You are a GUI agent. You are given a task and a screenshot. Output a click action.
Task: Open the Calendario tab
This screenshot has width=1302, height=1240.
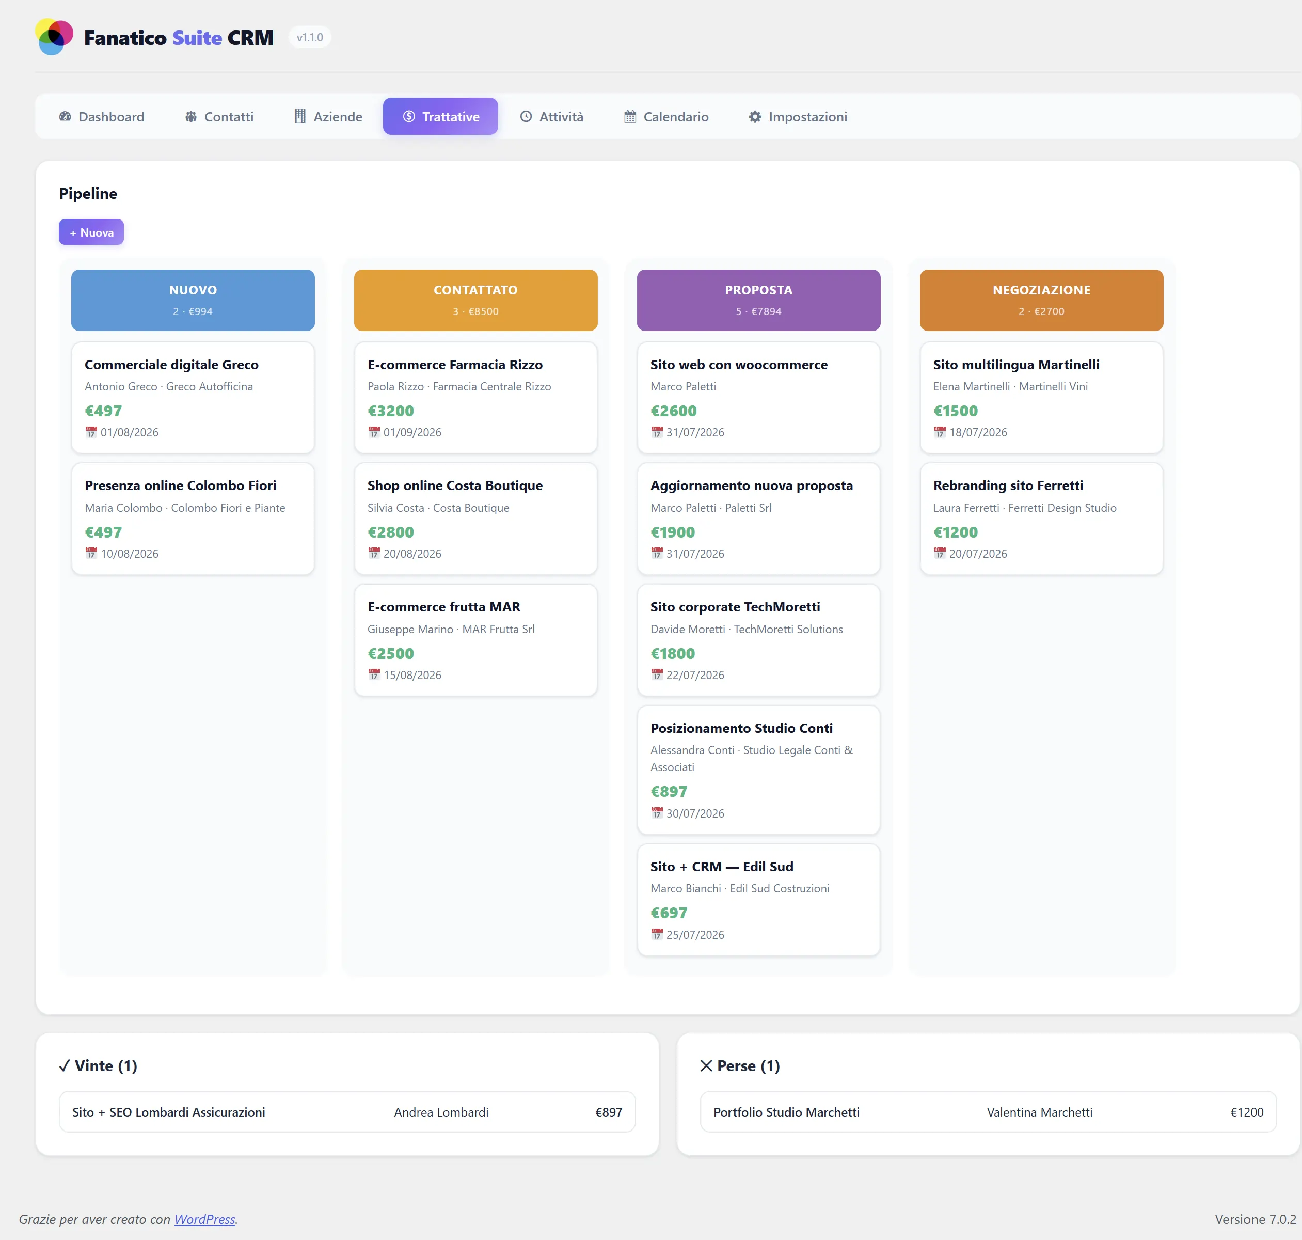(666, 116)
